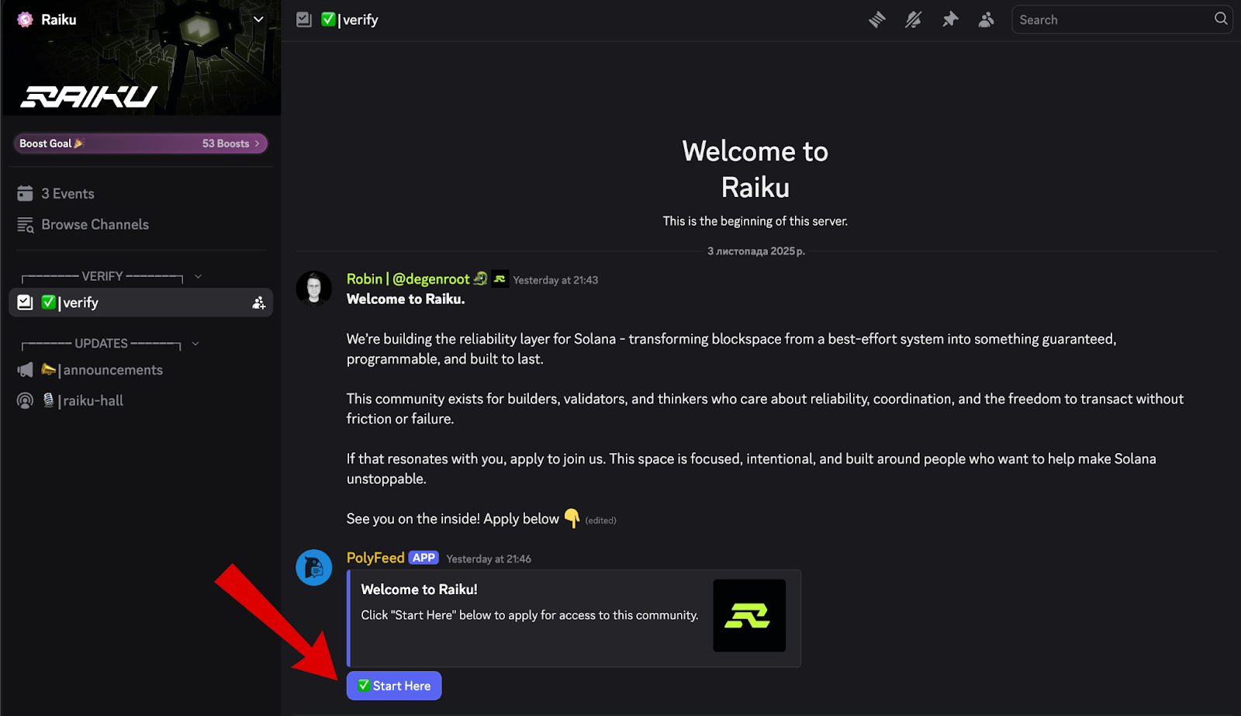Click the '(edited)' label on Robin's message
This screenshot has height=716, width=1241.
(x=600, y=521)
